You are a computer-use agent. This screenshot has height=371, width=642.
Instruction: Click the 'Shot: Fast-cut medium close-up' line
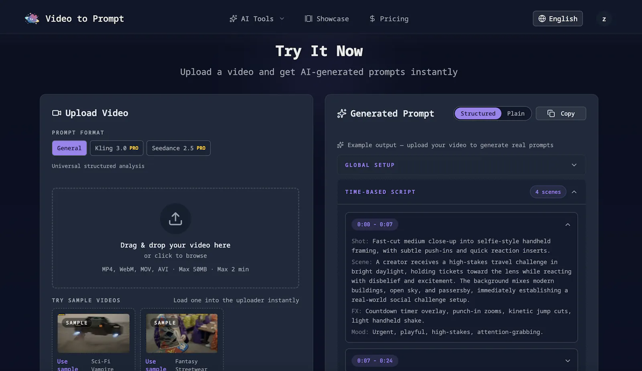pyautogui.click(x=451, y=246)
